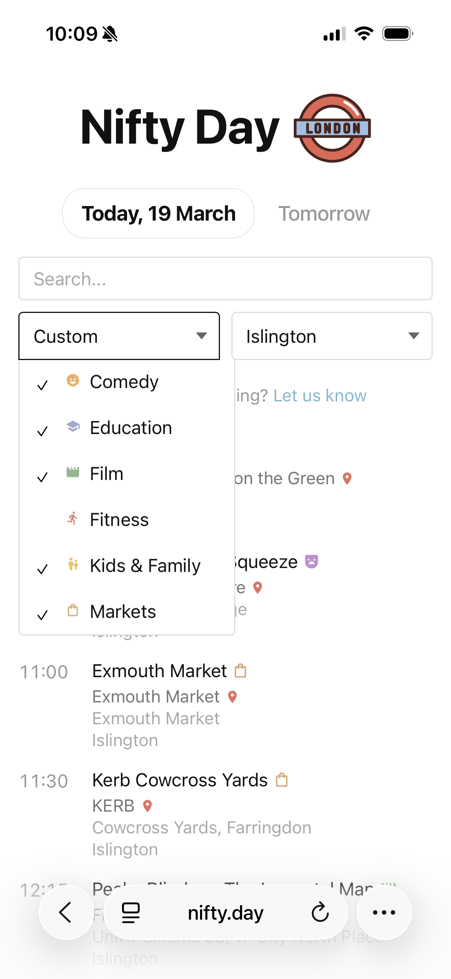Focus the Search field
Viewport: 451px width, 979px height.
[225, 278]
